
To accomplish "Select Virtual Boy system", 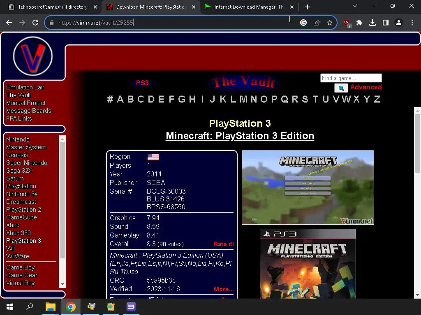I will [21, 283].
